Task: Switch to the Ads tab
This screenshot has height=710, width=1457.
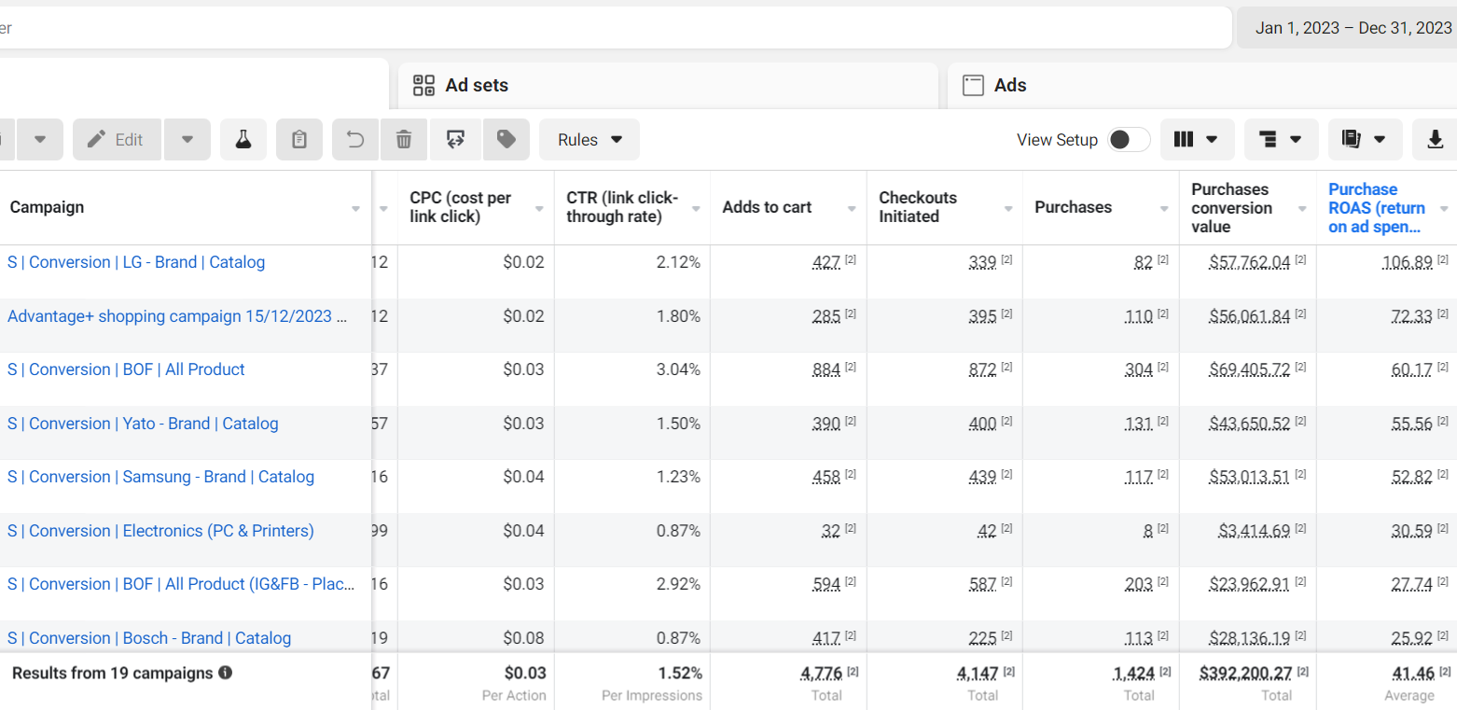Action: tap(1009, 86)
